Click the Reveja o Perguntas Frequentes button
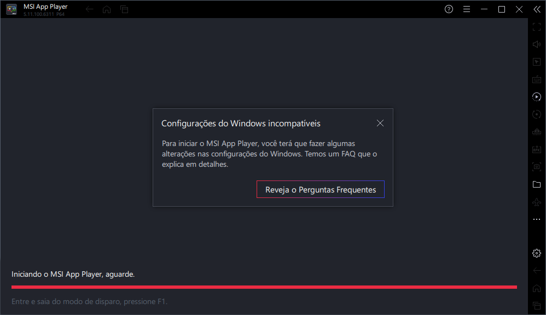Image resolution: width=546 pixels, height=315 pixels. (x=321, y=190)
